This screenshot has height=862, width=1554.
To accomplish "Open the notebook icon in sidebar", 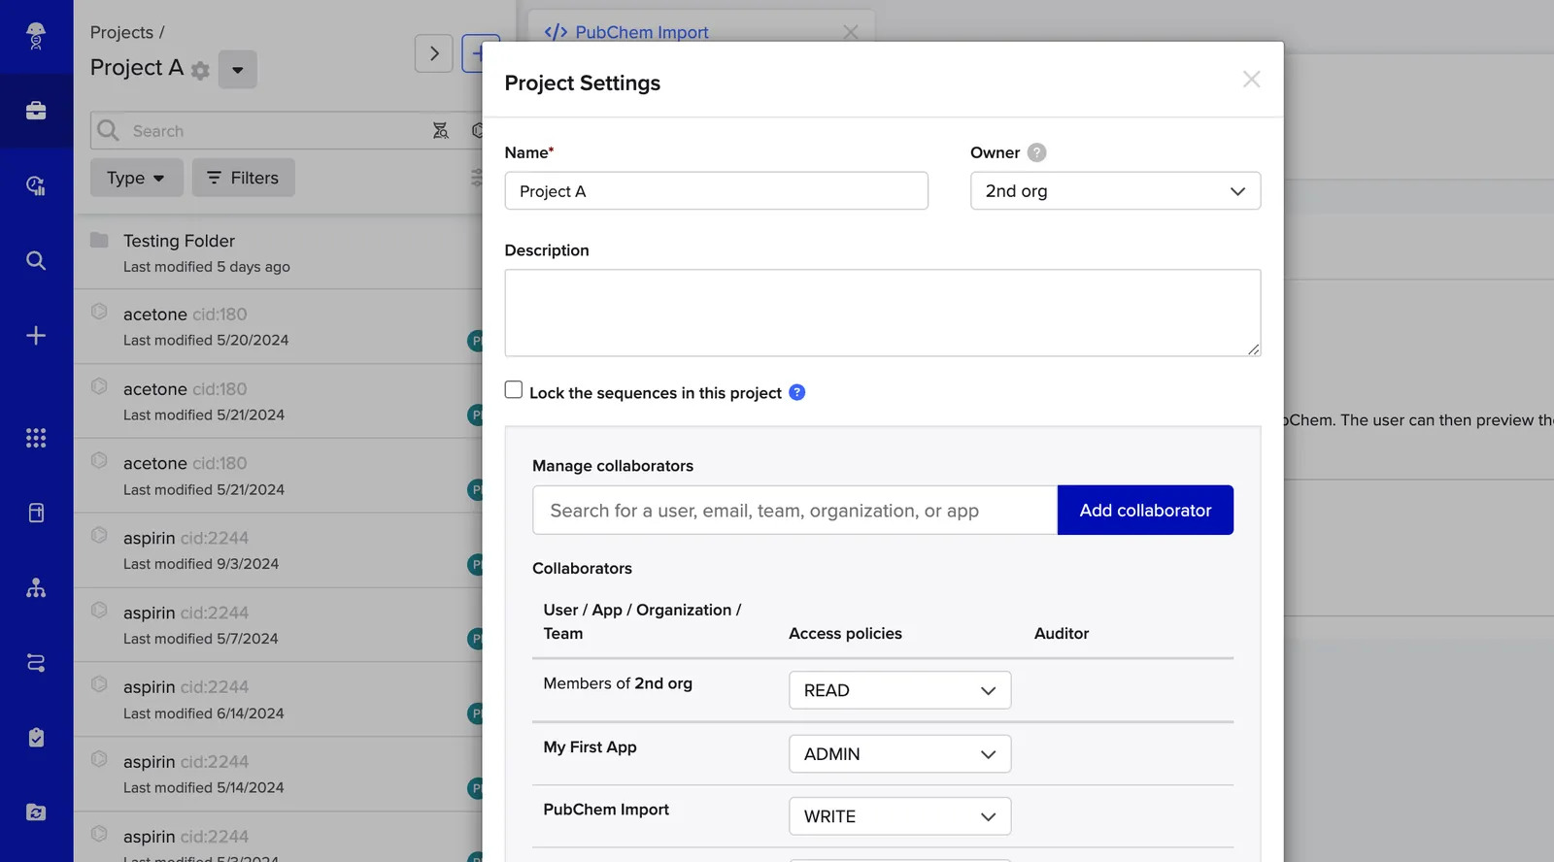I will [36, 513].
